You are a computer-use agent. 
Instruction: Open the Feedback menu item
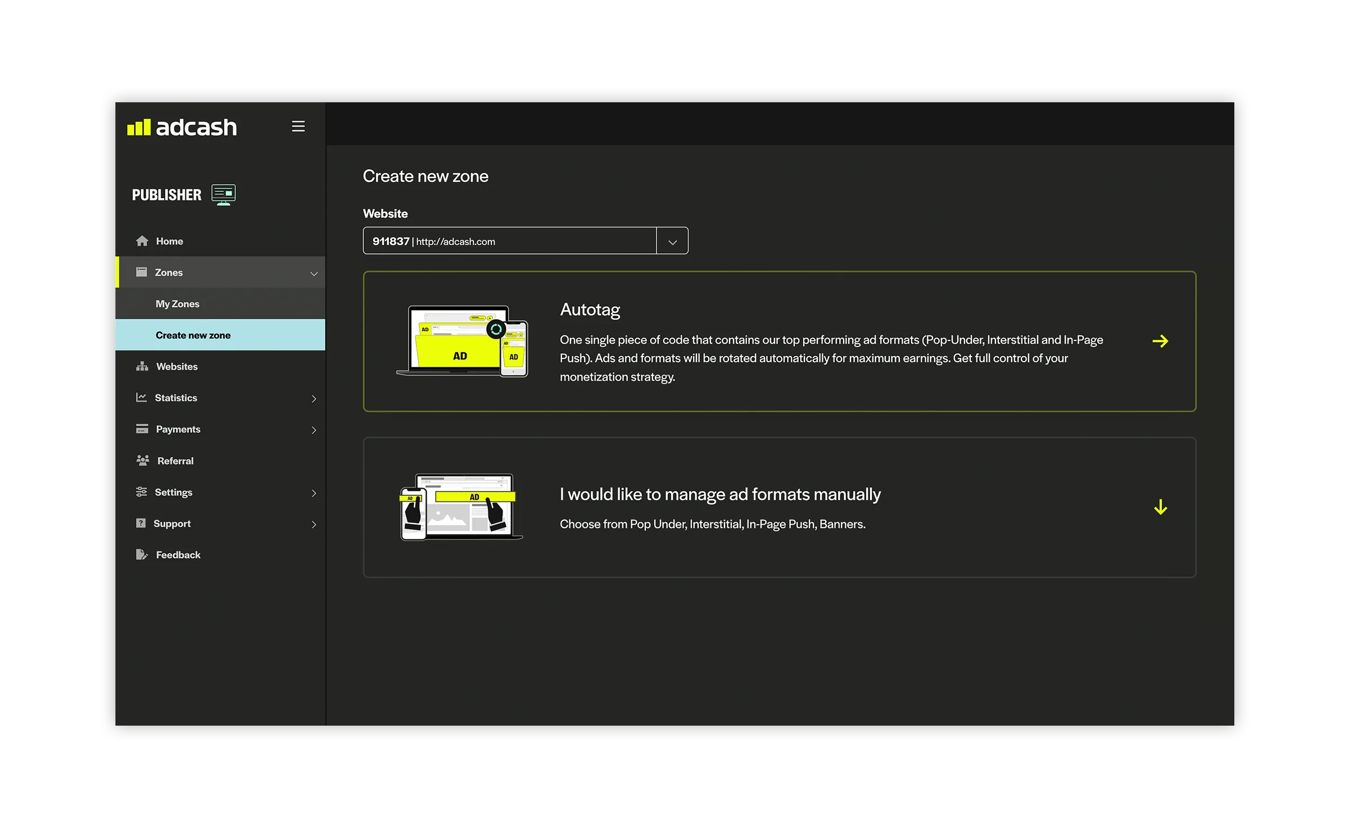tap(220, 555)
